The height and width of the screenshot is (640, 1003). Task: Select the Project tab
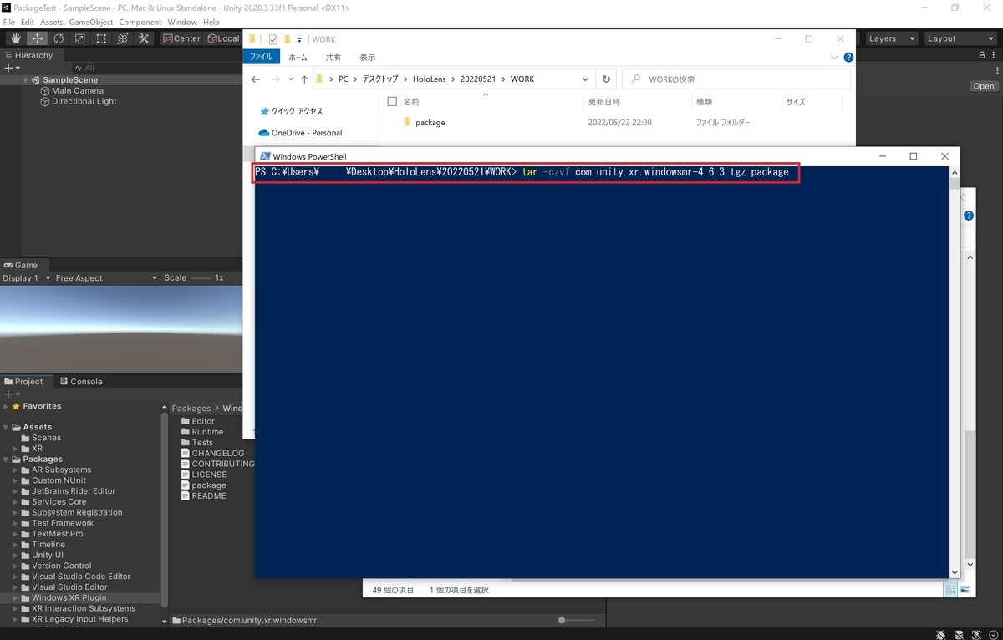point(23,381)
